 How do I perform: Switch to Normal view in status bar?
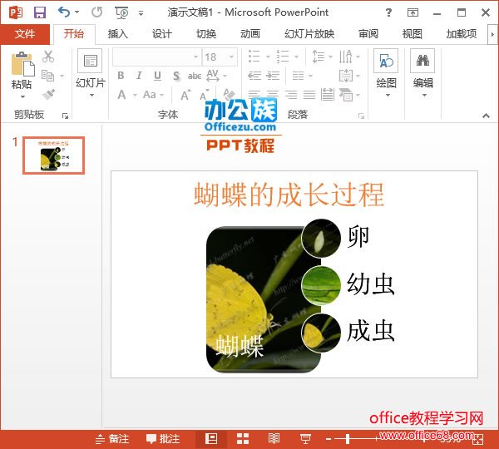(211, 439)
